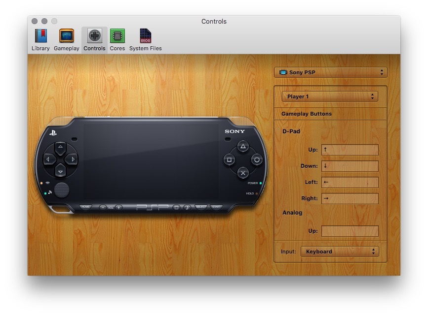
Task: Click the PSP START button
Action: click(216, 207)
